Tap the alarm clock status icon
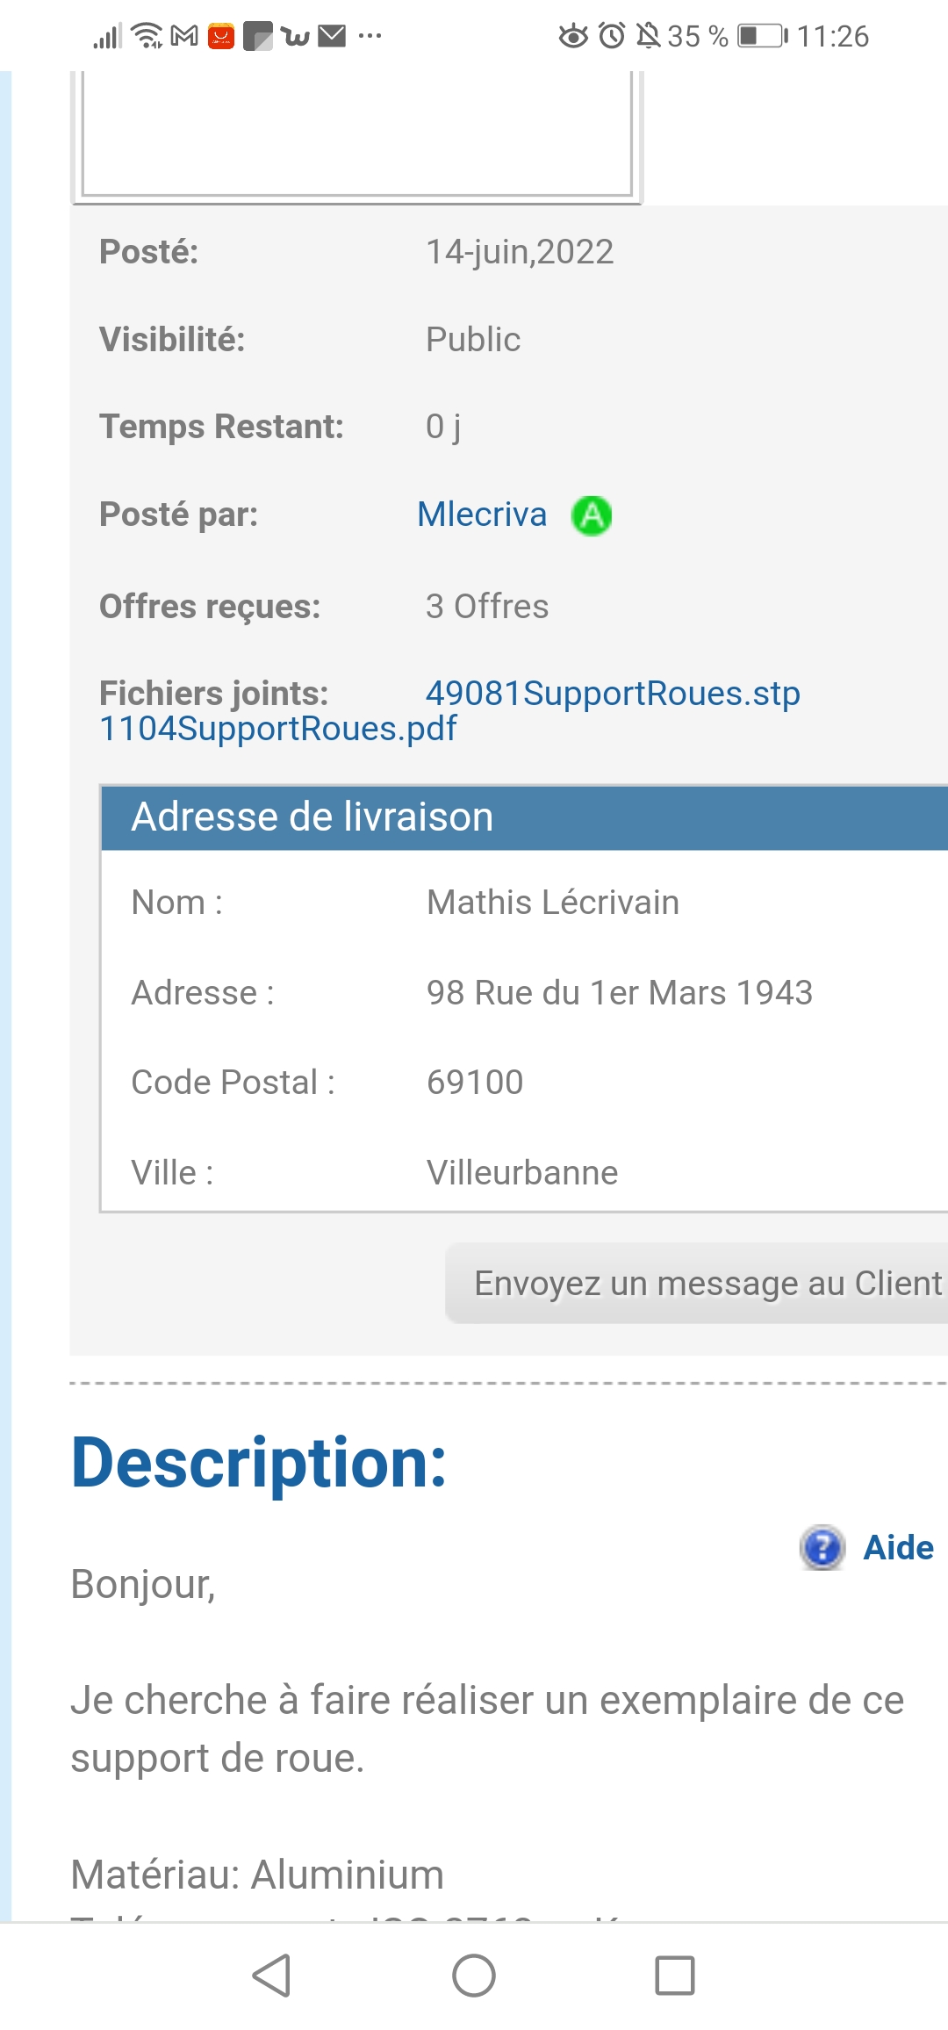Viewport: 948px width, 2030px height. point(612,36)
